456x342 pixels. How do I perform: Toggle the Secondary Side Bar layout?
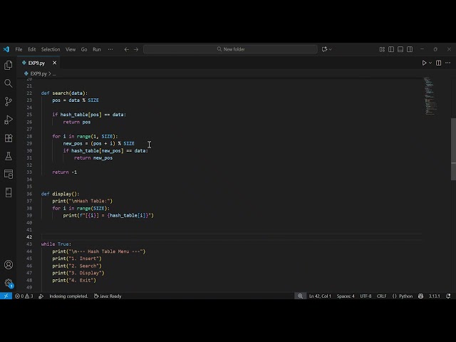coord(410,49)
